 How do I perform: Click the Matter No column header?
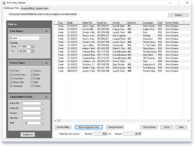(104, 23)
